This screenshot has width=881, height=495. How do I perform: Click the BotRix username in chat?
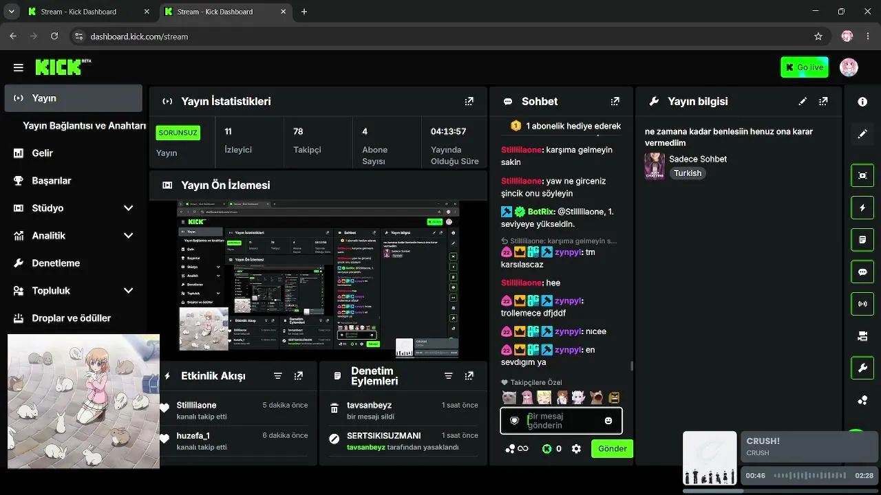(541, 212)
